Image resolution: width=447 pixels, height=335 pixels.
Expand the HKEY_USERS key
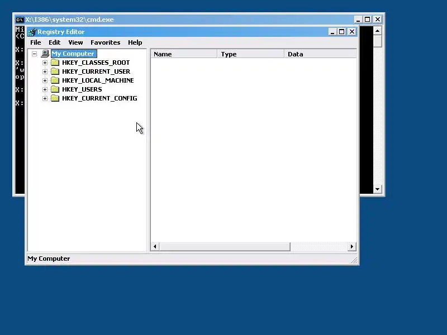[x=45, y=89]
